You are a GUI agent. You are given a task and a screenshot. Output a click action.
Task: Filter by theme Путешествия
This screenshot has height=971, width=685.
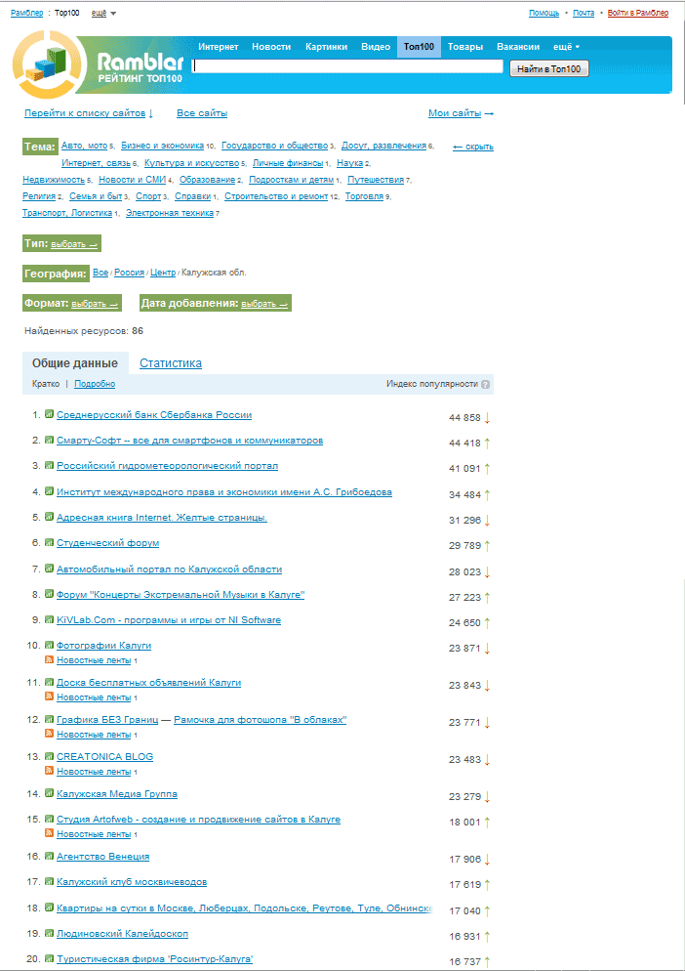377,180
